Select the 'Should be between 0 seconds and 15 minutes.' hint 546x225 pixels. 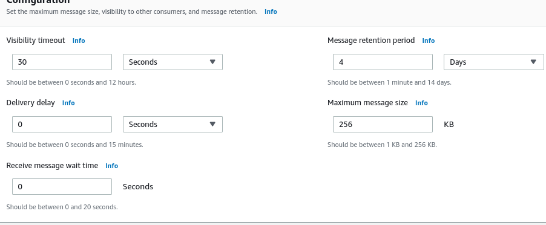click(x=75, y=145)
